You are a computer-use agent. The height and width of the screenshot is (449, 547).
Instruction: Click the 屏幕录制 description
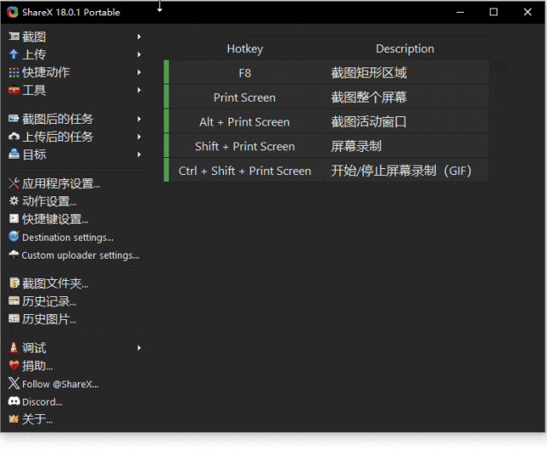click(x=356, y=146)
